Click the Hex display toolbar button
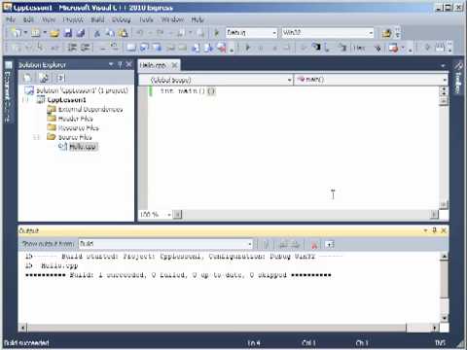The image size is (467, 350). (359, 48)
